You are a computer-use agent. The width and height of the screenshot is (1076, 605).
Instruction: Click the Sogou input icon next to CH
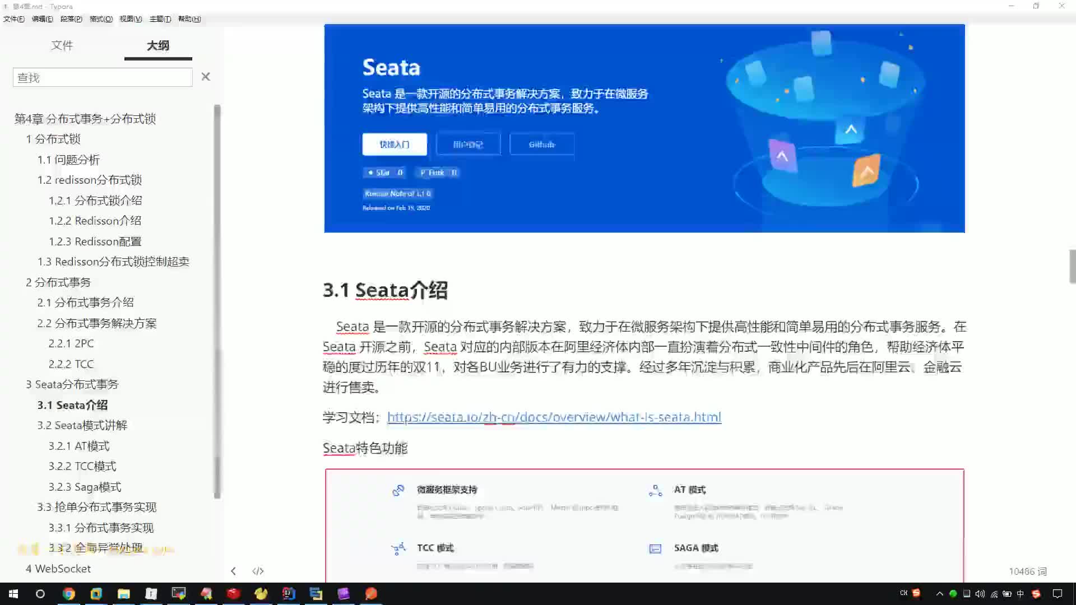tap(917, 593)
